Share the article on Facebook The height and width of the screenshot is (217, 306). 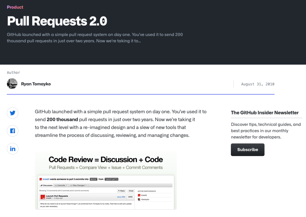pos(12,131)
